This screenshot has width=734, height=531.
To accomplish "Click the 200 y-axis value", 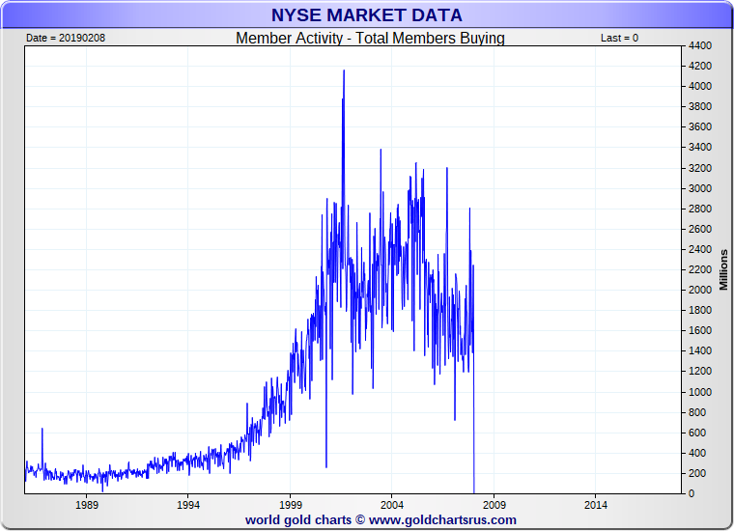I will pyautogui.click(x=697, y=473).
